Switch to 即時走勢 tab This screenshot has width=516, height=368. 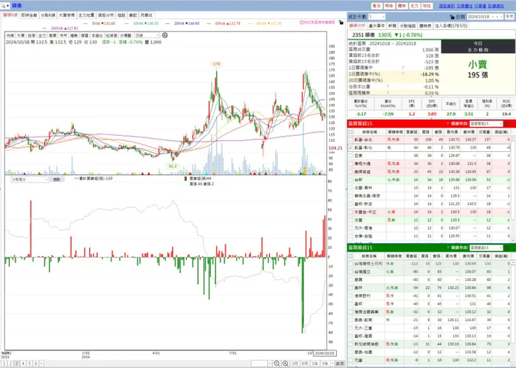[29, 15]
